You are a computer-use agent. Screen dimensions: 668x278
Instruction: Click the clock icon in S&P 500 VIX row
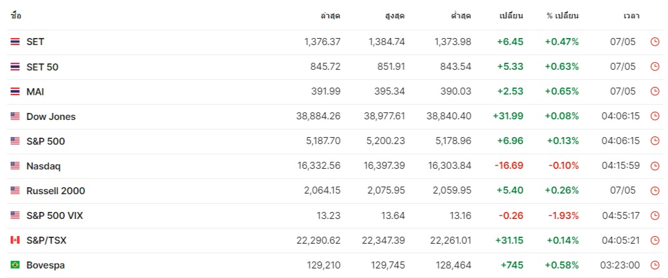pyautogui.click(x=655, y=216)
